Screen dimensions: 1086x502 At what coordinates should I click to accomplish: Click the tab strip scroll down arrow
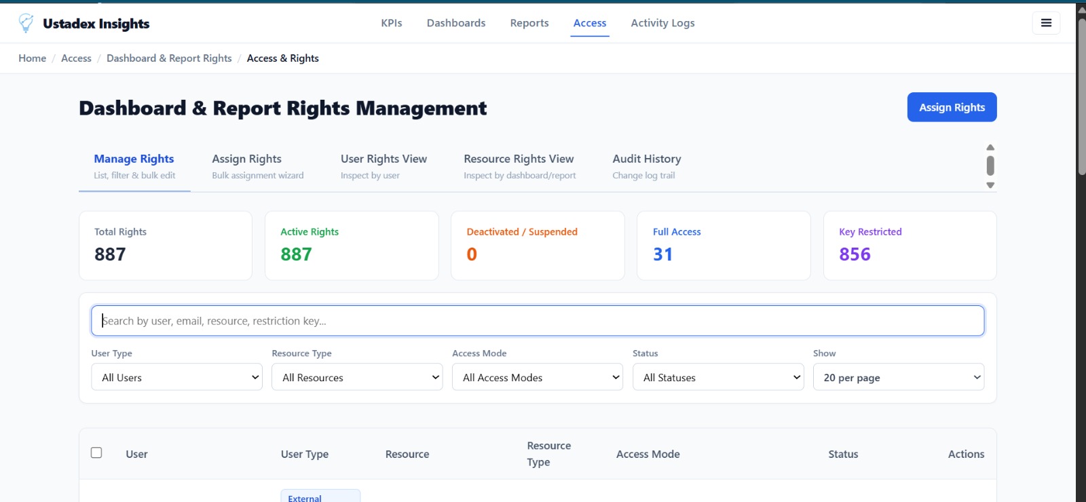(990, 185)
